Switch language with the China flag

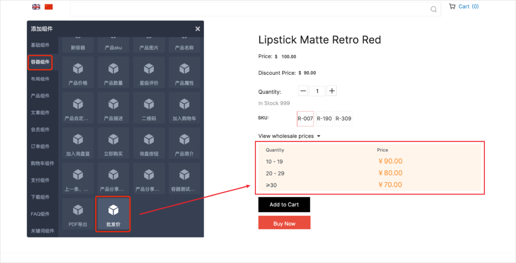click(x=49, y=7)
